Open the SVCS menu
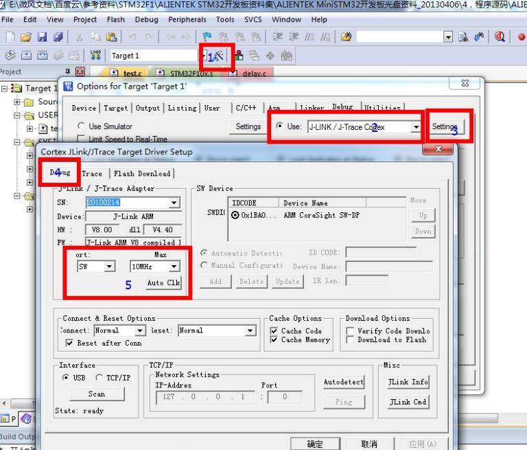This screenshot has height=450, width=527. (x=253, y=19)
